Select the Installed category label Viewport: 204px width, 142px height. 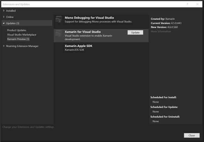[x=11, y=11]
